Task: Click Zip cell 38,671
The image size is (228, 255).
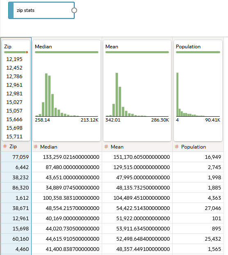Action: 16,208
